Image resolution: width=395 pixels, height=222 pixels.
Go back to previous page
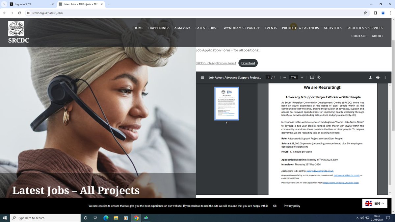[4, 13]
